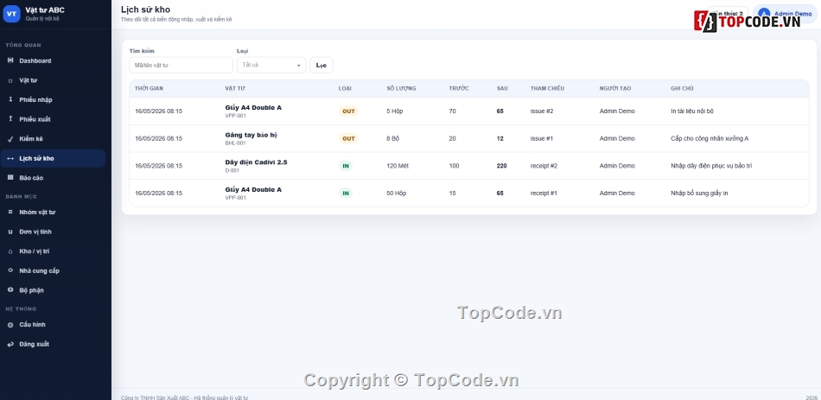Click the TRƯỚC column header
Viewport: 821px width, 400px height.
point(459,88)
